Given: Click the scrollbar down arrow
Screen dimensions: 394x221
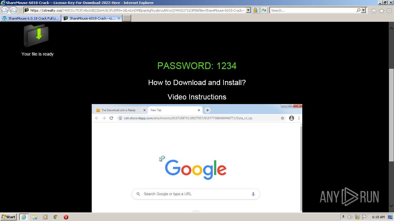Looking at the screenshot, I should pos(391,206).
